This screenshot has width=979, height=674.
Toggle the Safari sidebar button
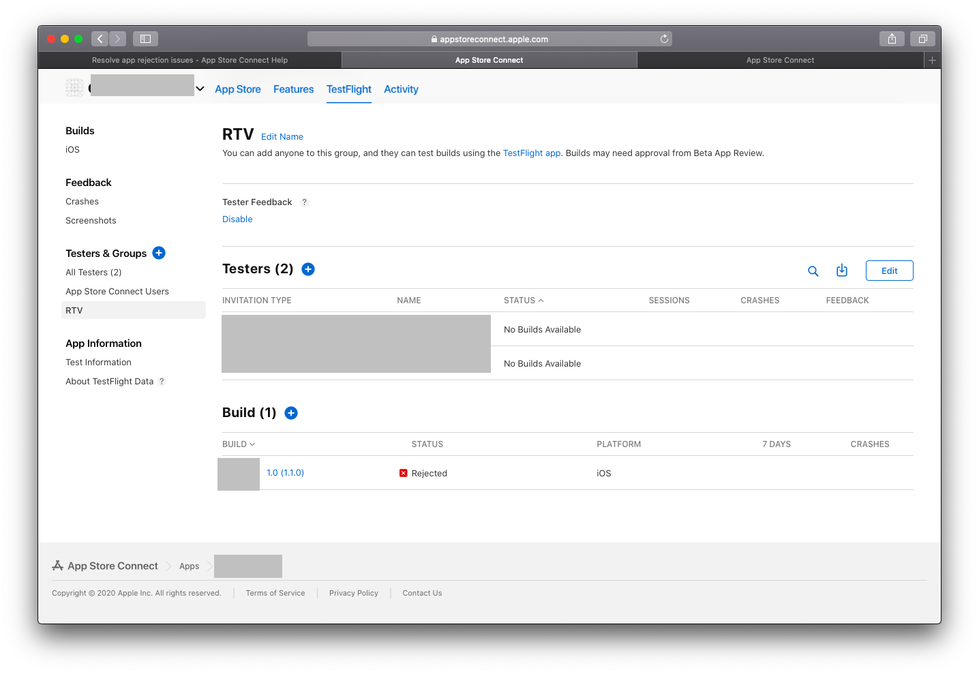pyautogui.click(x=145, y=39)
